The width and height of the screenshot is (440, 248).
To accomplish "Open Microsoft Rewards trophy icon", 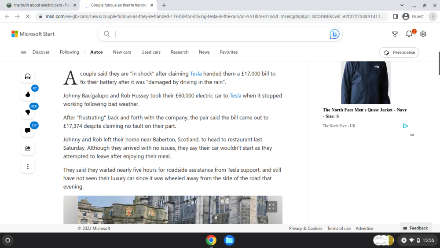I will click(x=395, y=34).
